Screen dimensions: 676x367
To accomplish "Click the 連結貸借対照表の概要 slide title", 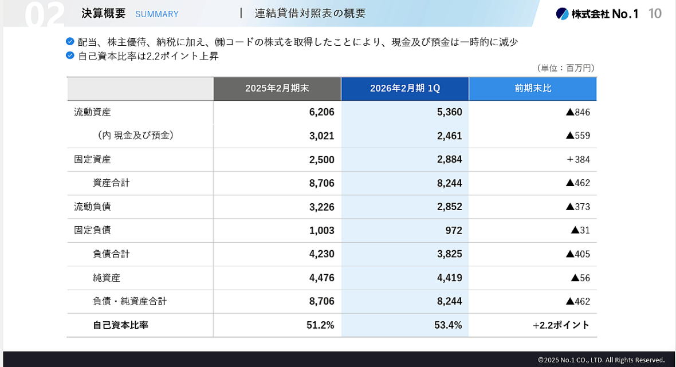I will (x=310, y=13).
